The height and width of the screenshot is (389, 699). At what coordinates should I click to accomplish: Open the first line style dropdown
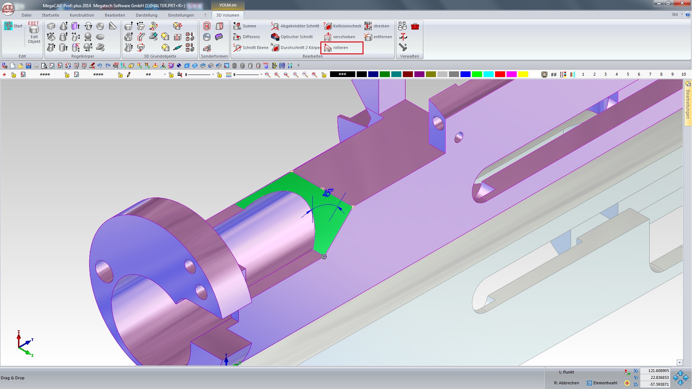click(x=213, y=75)
